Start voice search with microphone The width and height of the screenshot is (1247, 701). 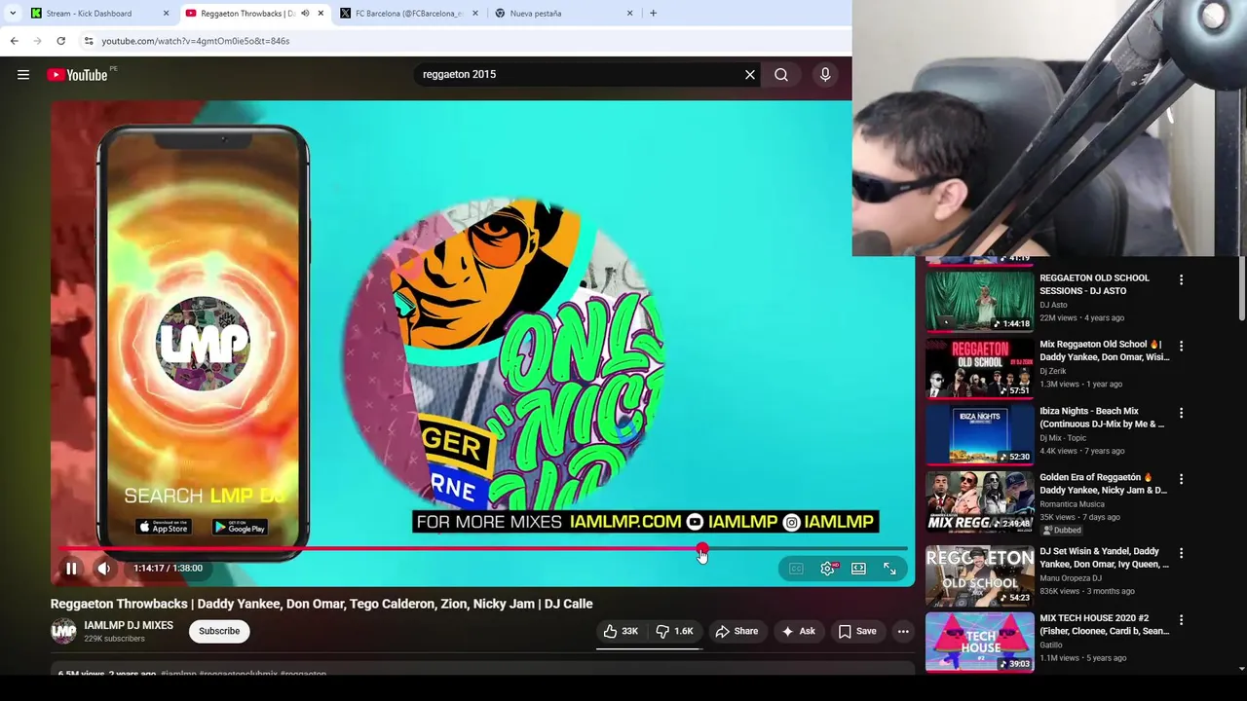[825, 75]
